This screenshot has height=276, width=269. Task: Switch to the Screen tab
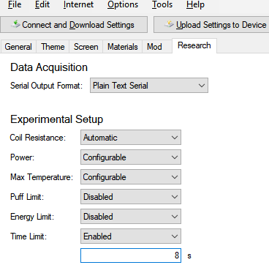point(86,47)
